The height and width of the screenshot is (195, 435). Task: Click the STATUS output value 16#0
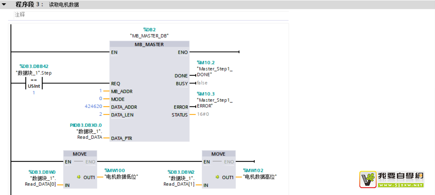tap(203, 114)
